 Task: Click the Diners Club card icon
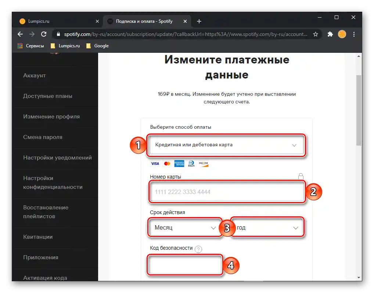191,163
